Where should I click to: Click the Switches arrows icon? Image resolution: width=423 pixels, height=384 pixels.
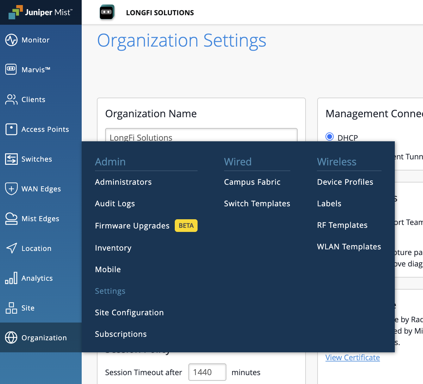click(x=11, y=159)
